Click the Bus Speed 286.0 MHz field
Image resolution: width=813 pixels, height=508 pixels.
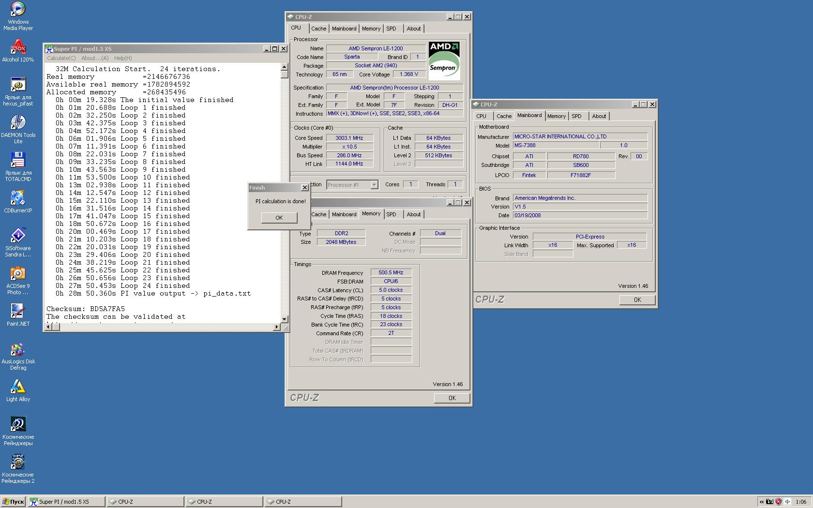click(x=349, y=155)
